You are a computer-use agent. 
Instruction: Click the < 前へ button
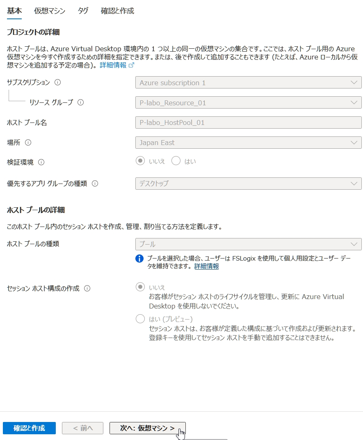[82, 428]
